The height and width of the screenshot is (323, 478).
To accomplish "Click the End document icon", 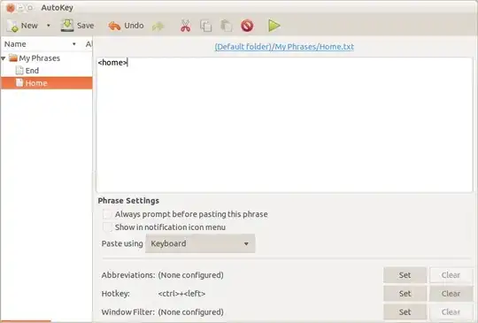I will 19,71.
